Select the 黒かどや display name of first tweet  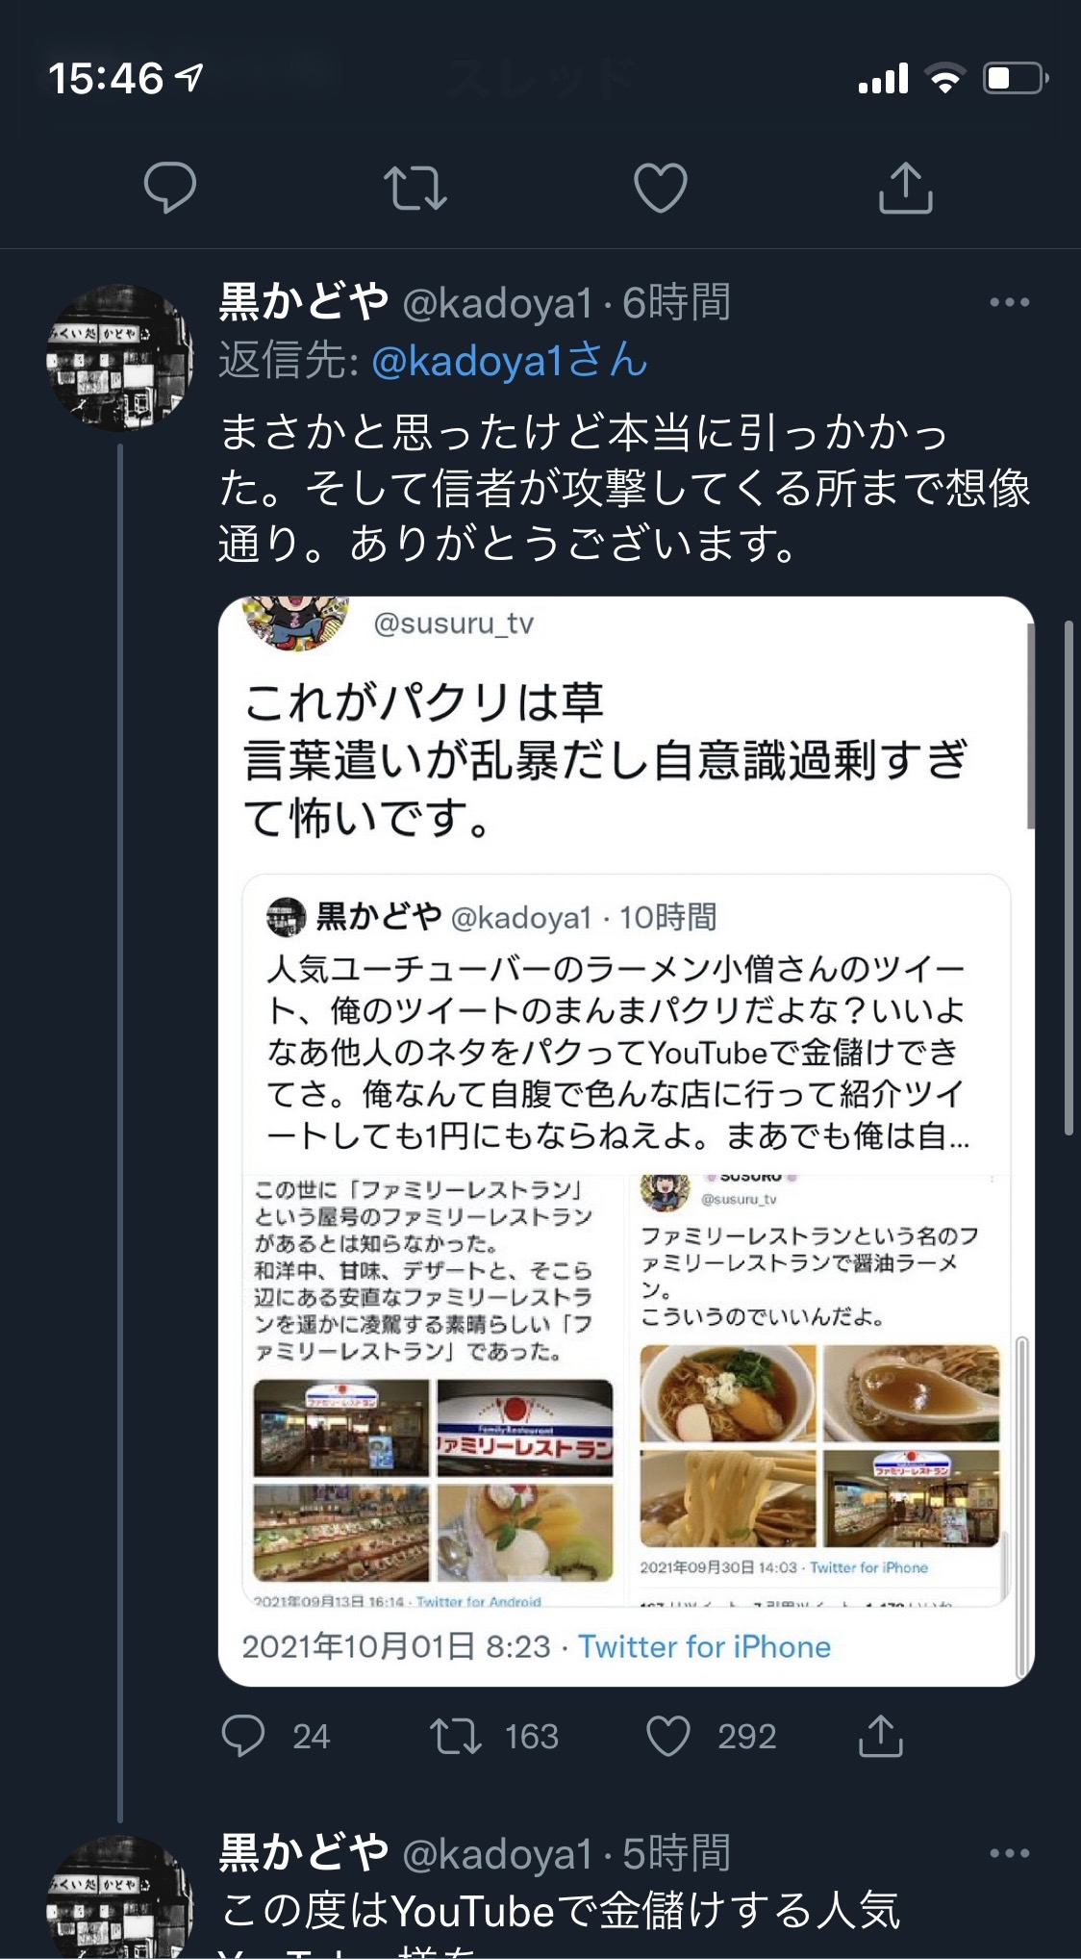point(304,302)
